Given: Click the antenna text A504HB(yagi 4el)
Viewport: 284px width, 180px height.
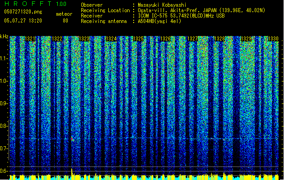Looking at the screenshot, I should coord(159,21).
